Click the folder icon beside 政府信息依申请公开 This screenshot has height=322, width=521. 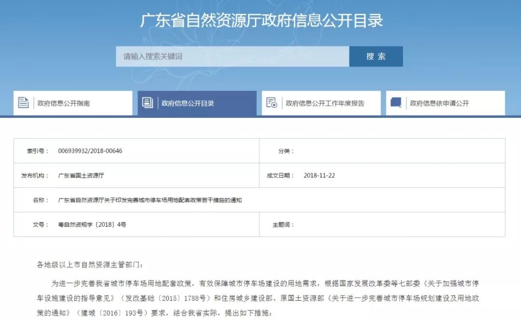pos(396,103)
